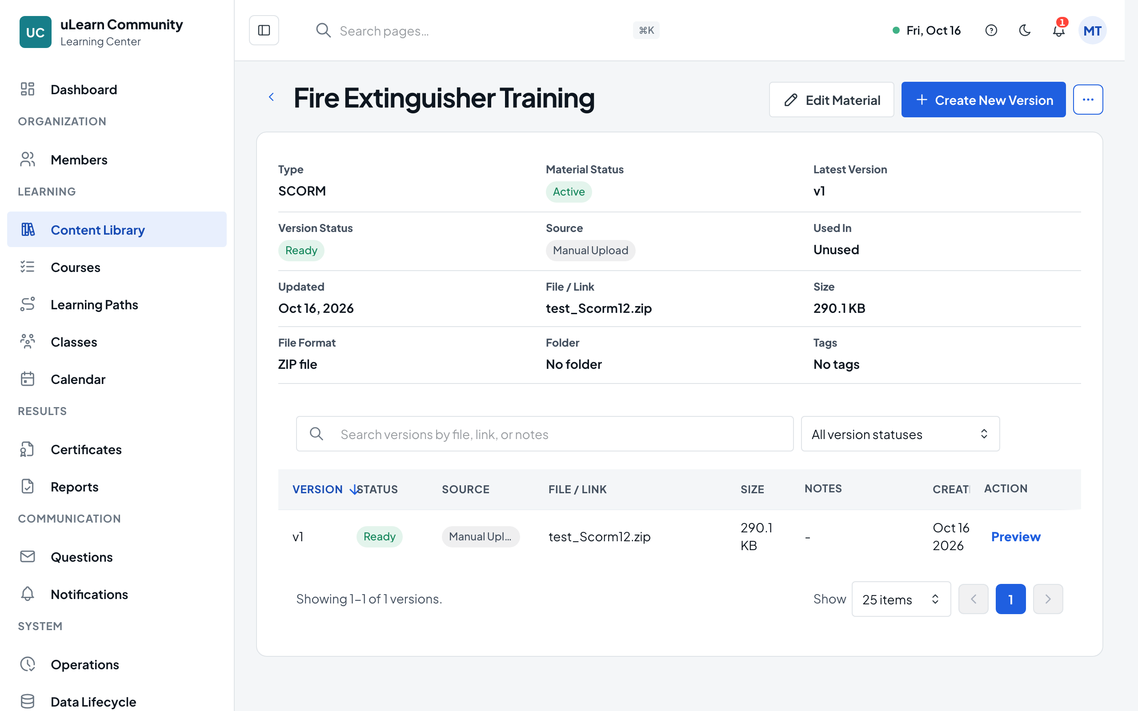
Task: Click the Fri, Oct 16 date indicator
Action: tap(927, 31)
